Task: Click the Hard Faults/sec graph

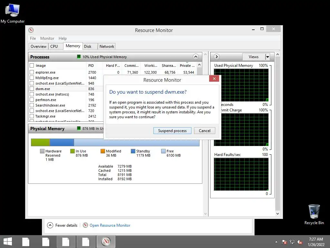Action: (241, 174)
